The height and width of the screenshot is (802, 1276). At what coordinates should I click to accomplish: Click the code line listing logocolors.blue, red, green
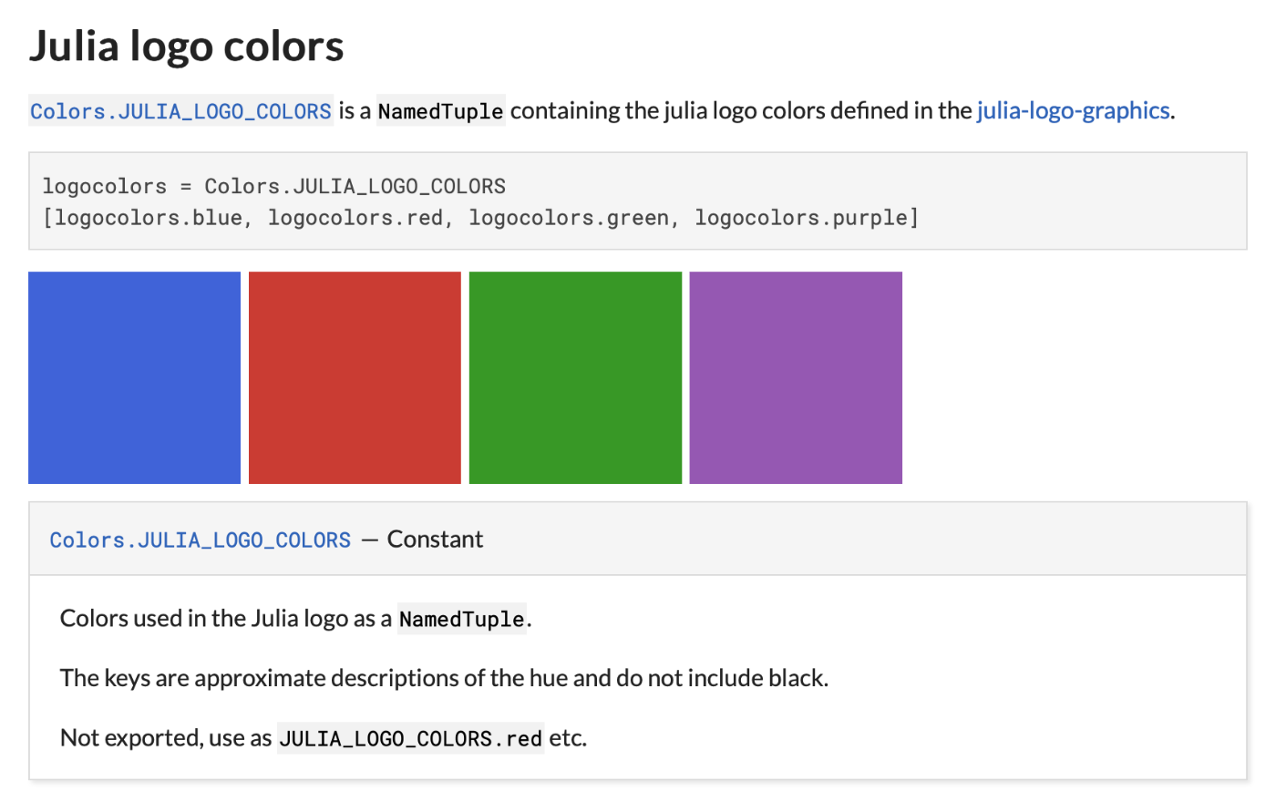pos(480,218)
